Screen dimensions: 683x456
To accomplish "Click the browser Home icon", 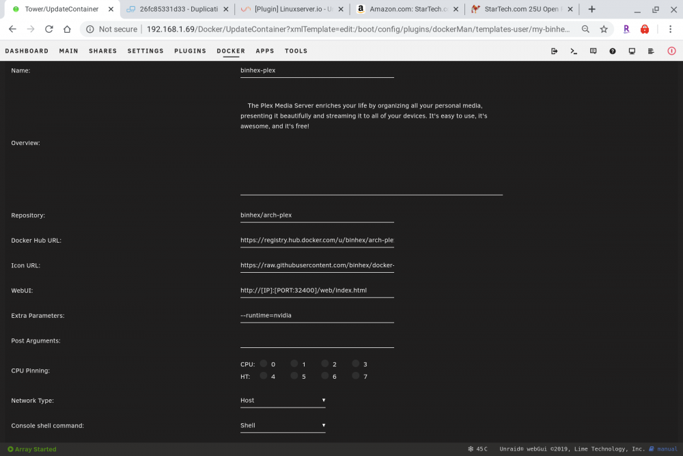I will click(67, 29).
